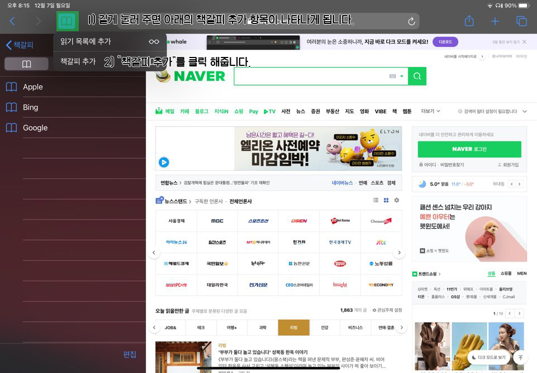The height and width of the screenshot is (373, 537).
Task: Open 지식iN in NAVER navigation
Action: click(x=221, y=111)
